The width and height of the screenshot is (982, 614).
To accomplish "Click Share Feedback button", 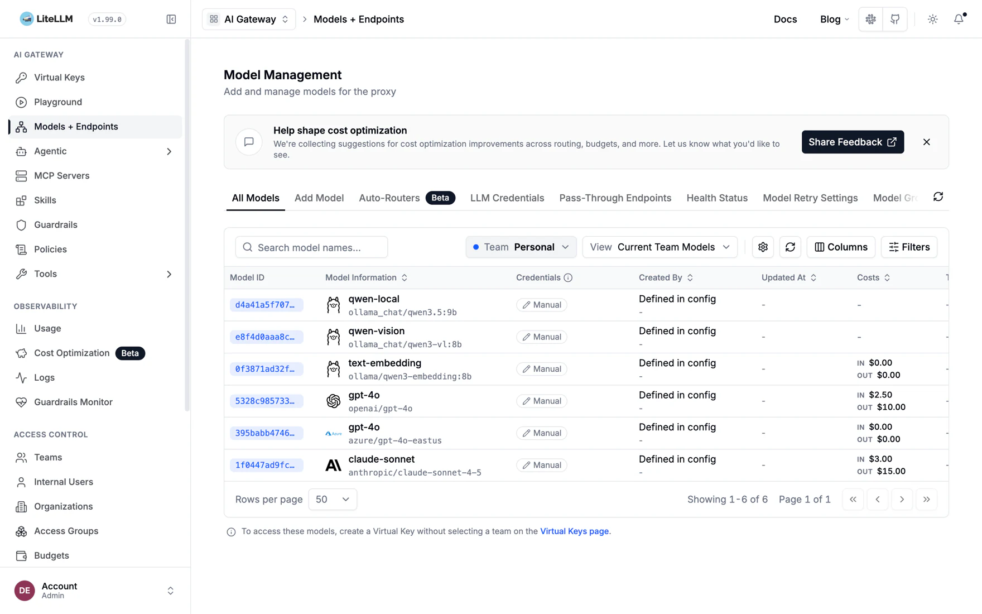I will pos(853,142).
